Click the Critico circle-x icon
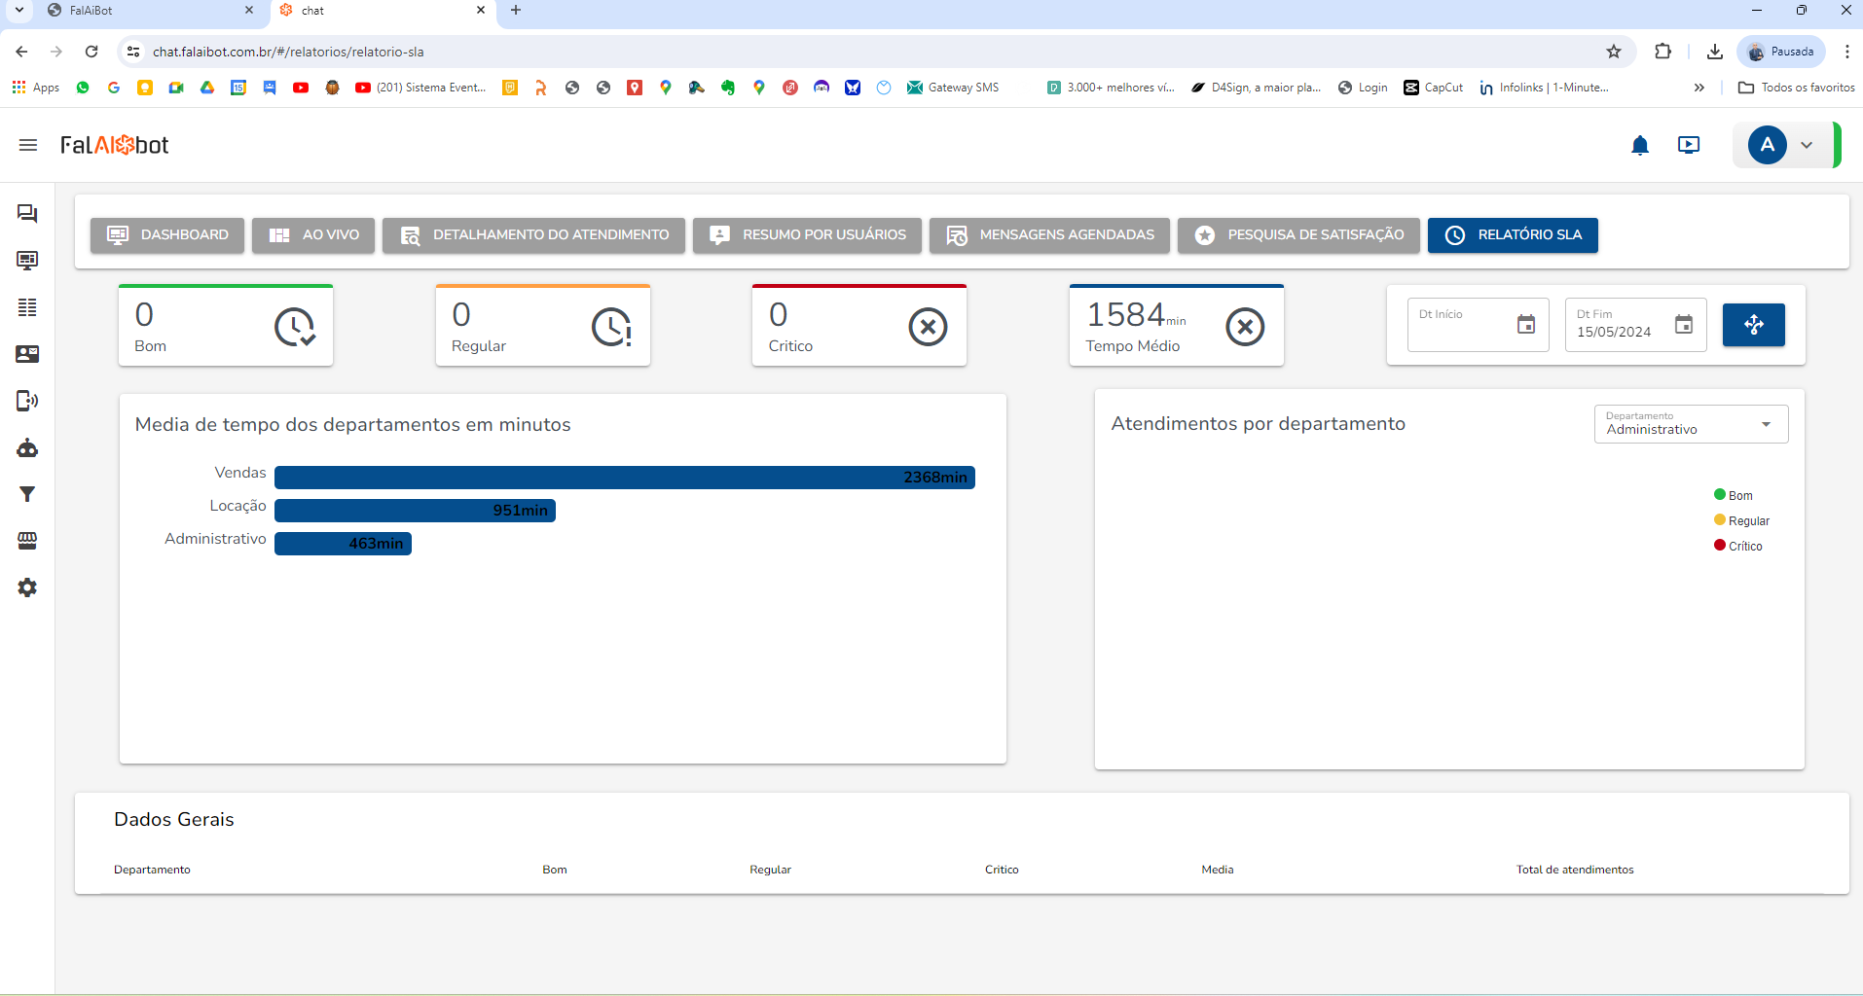This screenshot has height=996, width=1863. pyautogui.click(x=928, y=327)
